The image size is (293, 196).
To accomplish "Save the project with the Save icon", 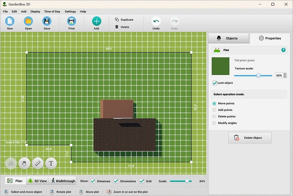I will [x=47, y=21].
